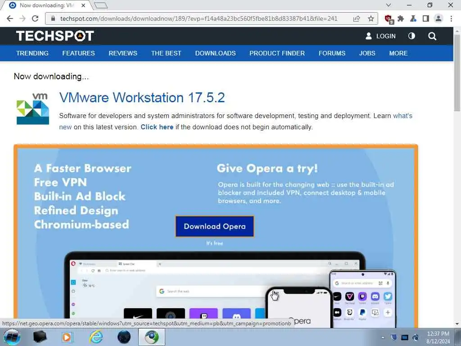This screenshot has height=346, width=461.
Task: Select the Now downloading browser tab
Action: pos(47,5)
